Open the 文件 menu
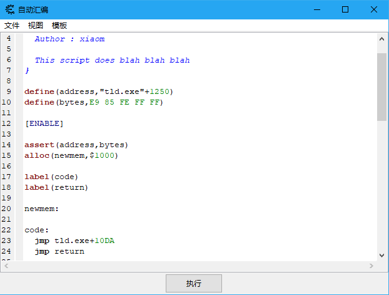The image size is (389, 295). [x=12, y=26]
